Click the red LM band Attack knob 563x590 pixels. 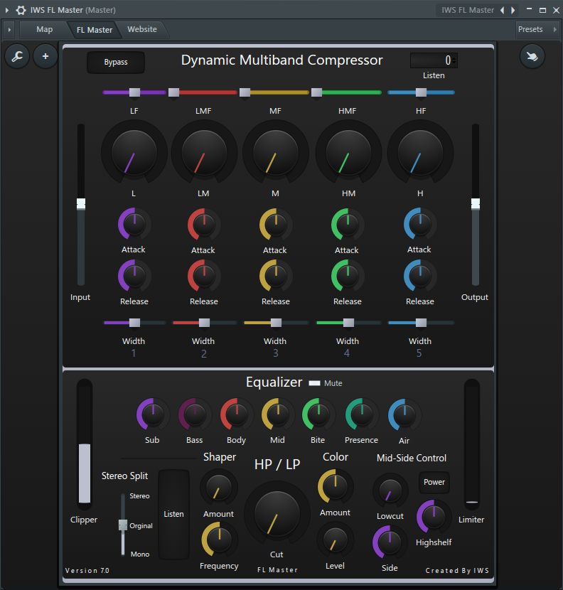(204, 224)
